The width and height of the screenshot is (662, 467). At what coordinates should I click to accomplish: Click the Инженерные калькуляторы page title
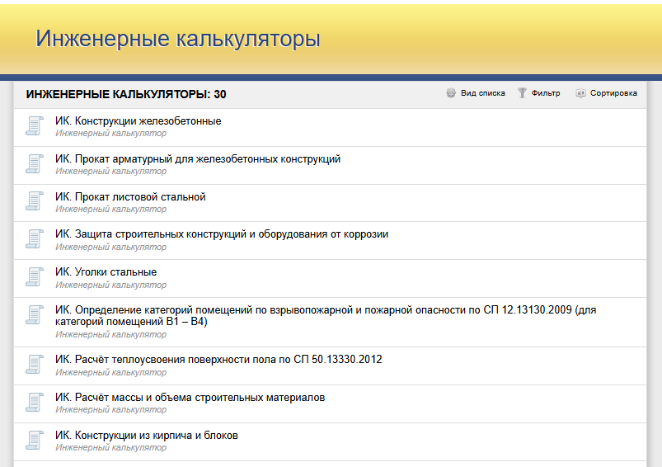pos(178,39)
